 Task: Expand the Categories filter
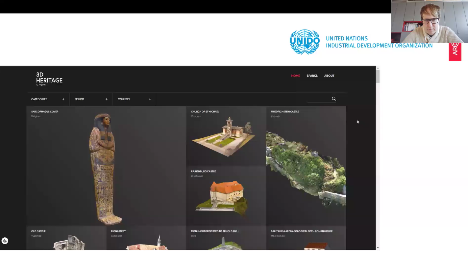tap(48, 99)
